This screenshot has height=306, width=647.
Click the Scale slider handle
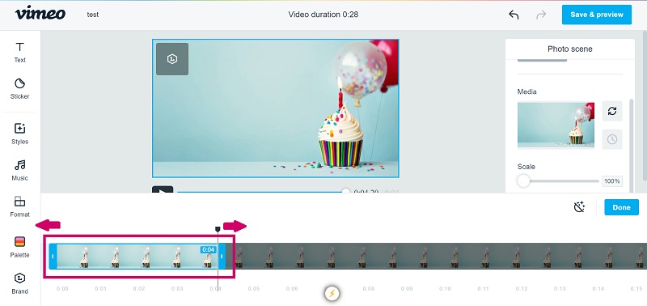pyautogui.click(x=523, y=181)
